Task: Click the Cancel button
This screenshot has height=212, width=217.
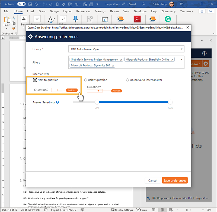Action: [153, 180]
